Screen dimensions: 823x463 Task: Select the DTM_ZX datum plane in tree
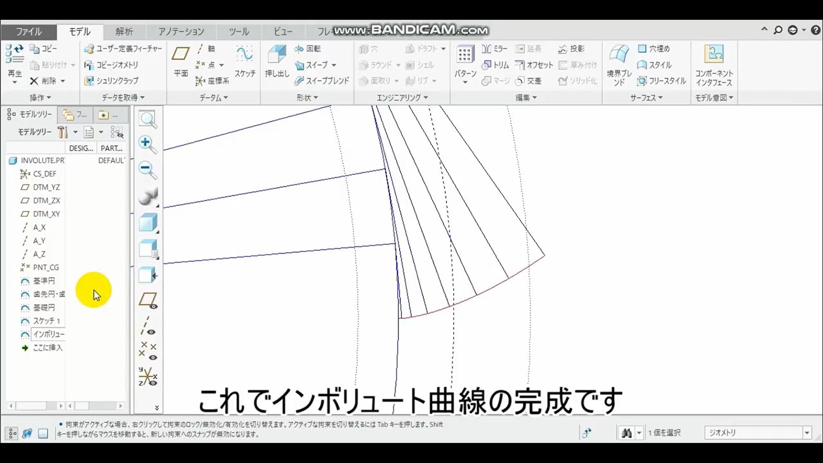pos(41,201)
